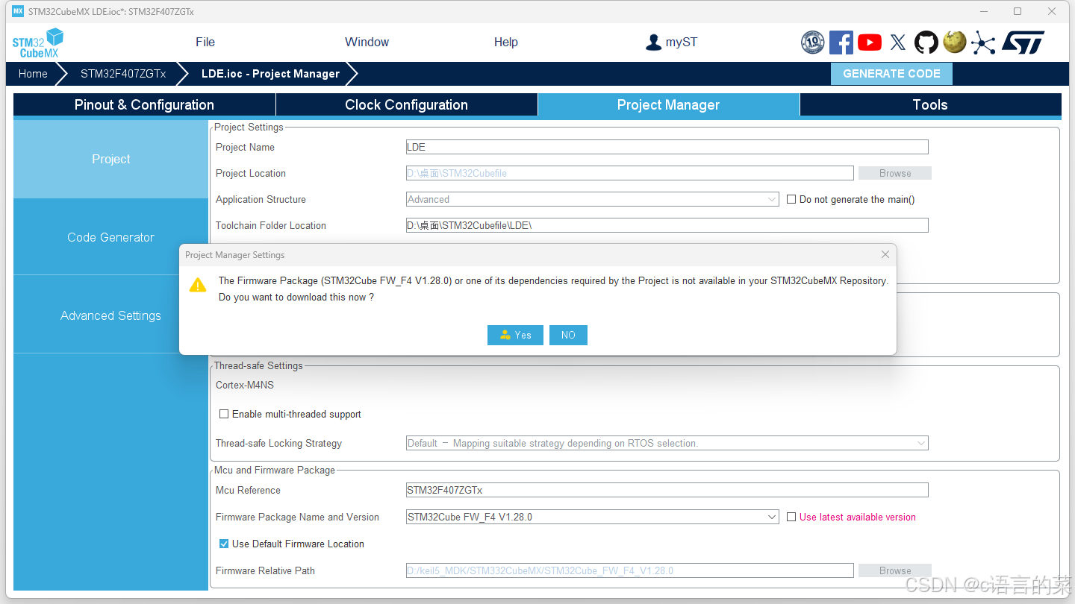Click the Toolchain Folder Location field
Screen dimensions: 1075x604
tap(667, 225)
